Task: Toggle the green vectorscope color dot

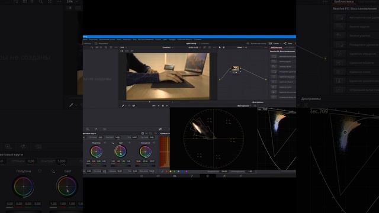Action: 175,172
